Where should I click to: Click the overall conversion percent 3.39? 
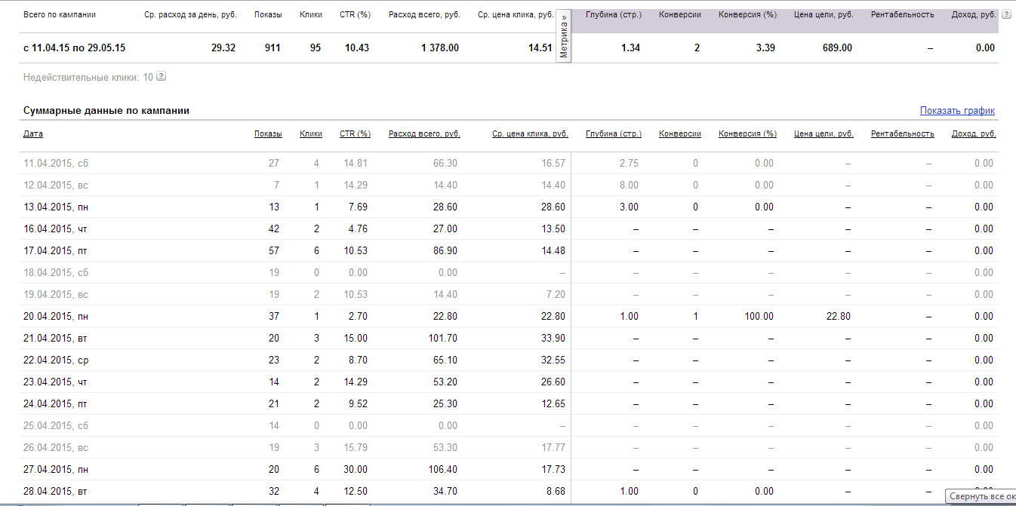(x=767, y=48)
